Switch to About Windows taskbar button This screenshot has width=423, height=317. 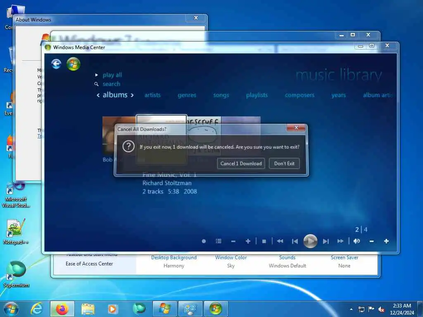(x=164, y=309)
